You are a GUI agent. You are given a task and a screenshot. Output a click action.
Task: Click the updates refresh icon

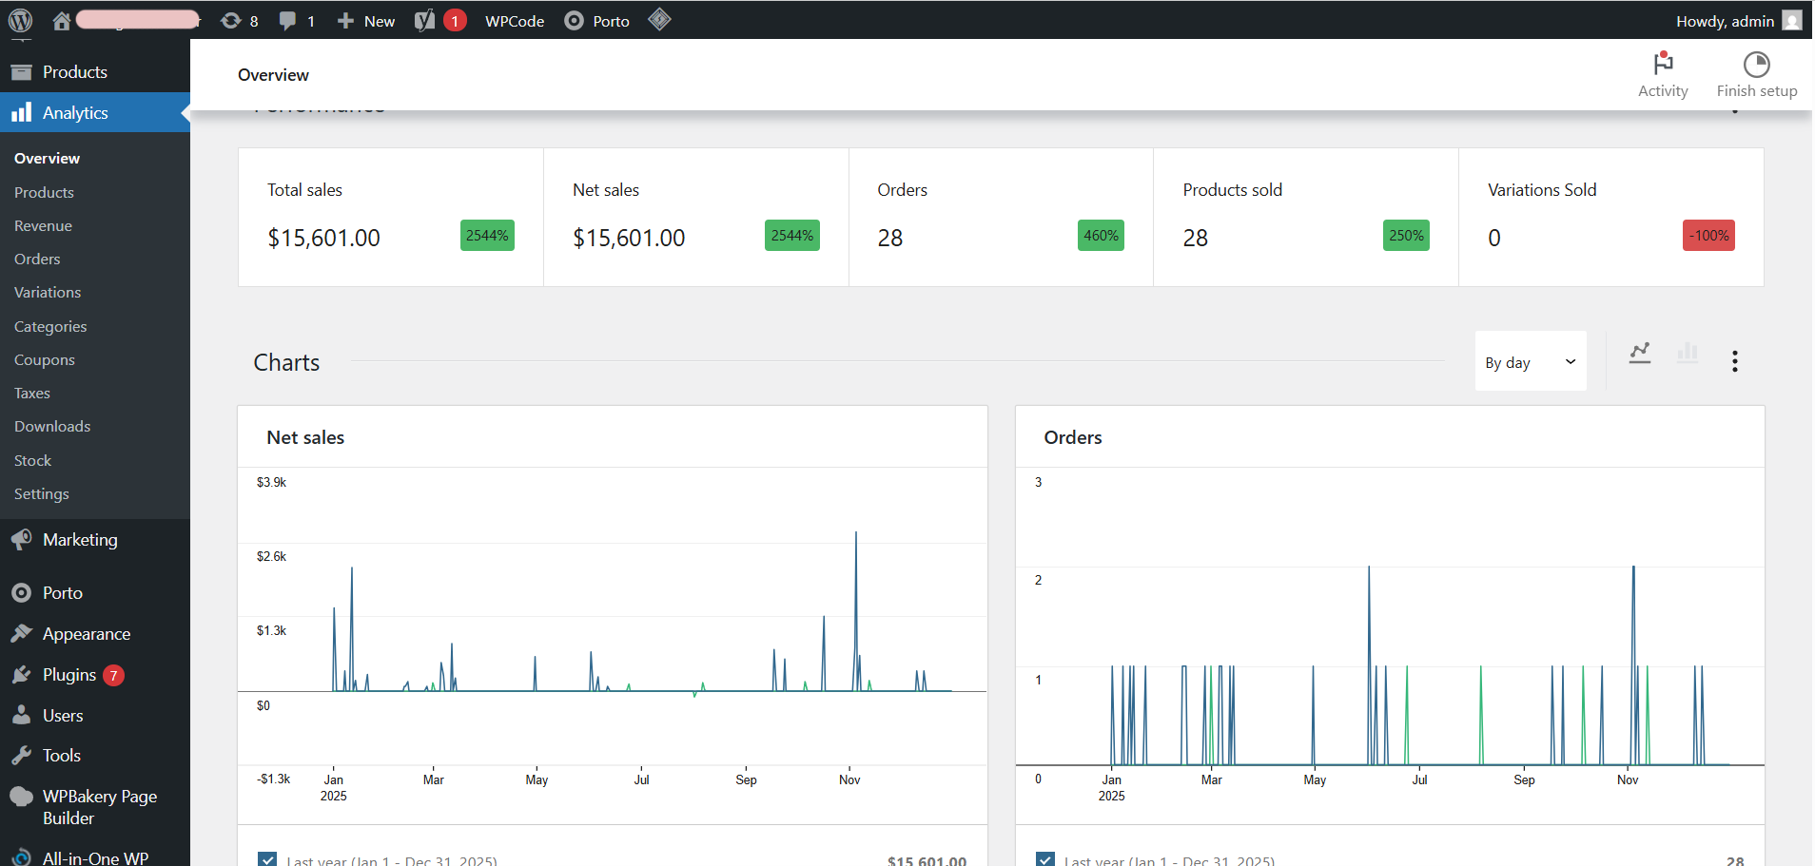pos(230,21)
